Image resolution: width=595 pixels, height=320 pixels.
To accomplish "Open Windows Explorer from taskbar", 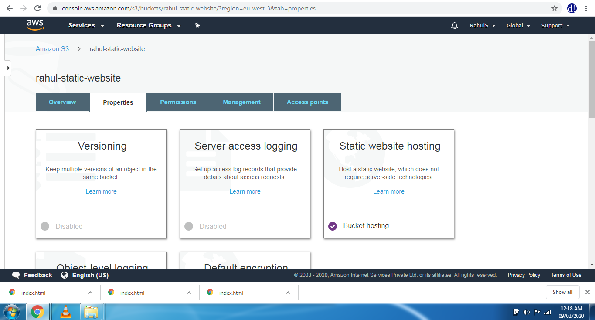I will (91, 311).
